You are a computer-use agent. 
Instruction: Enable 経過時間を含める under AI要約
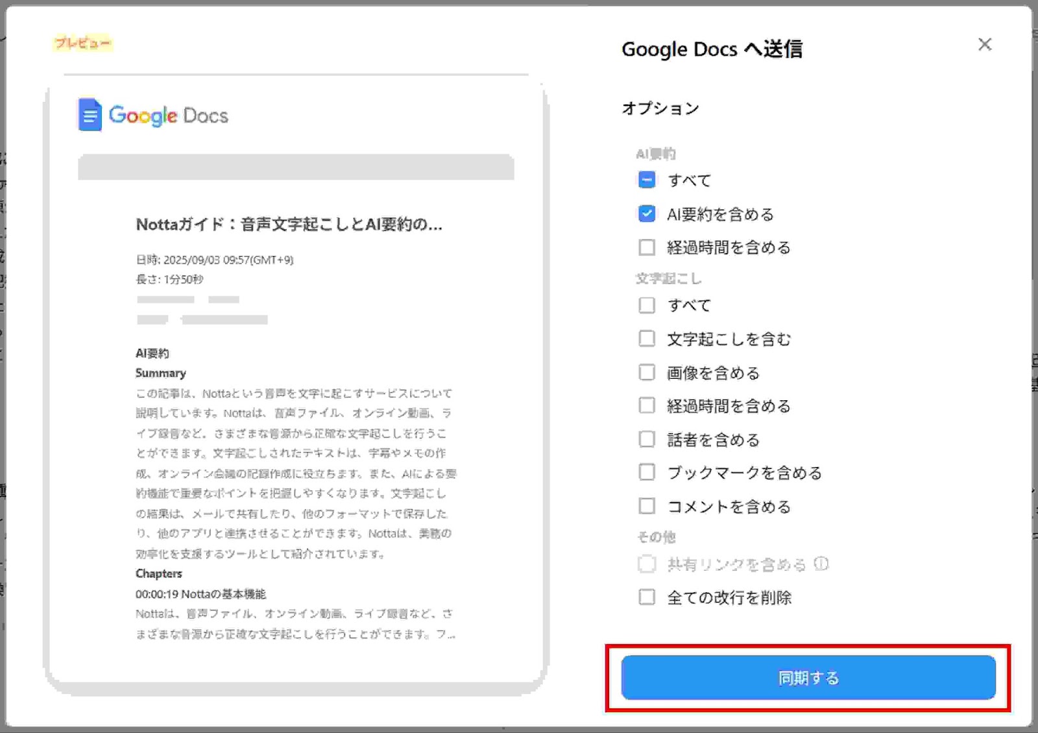tap(647, 247)
